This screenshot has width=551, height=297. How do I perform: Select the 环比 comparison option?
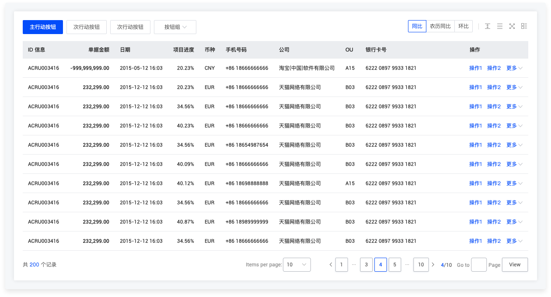(464, 26)
